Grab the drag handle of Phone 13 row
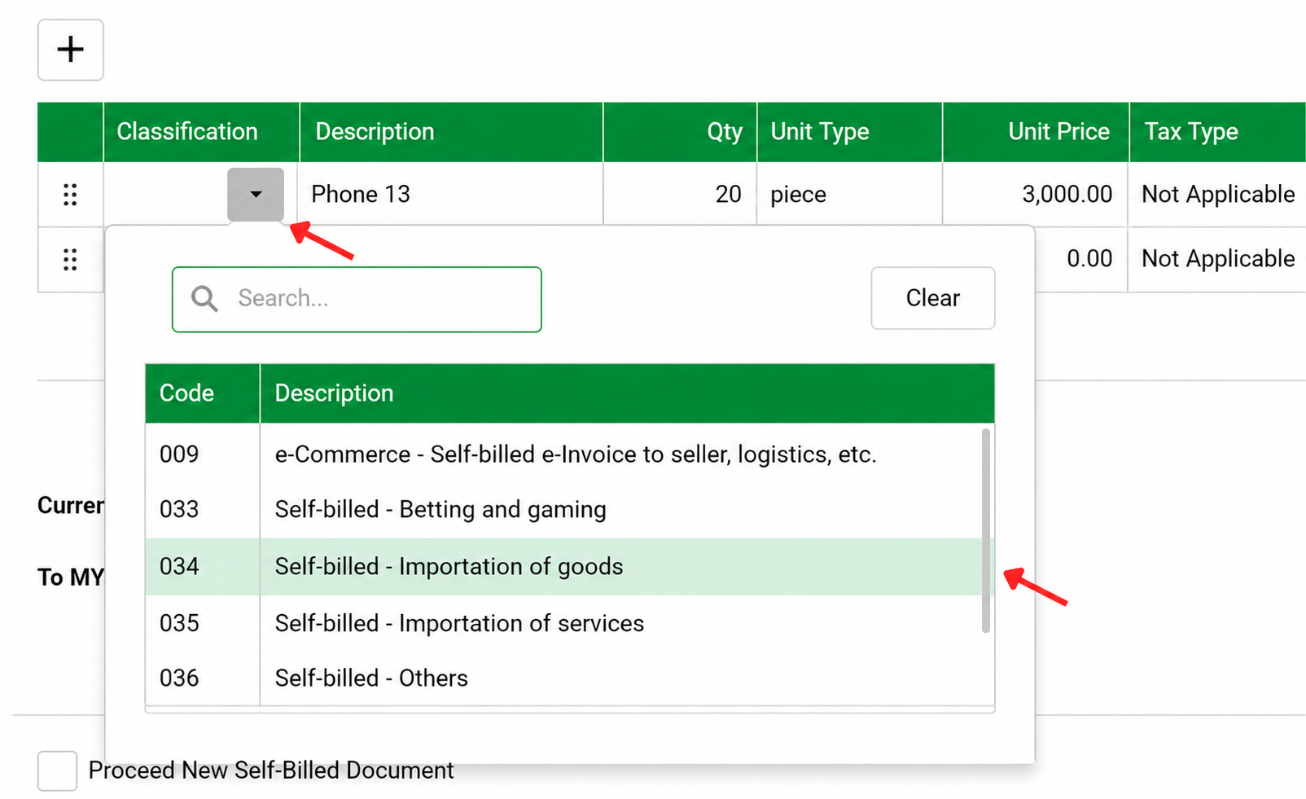The image size is (1306, 799). pos(70,195)
